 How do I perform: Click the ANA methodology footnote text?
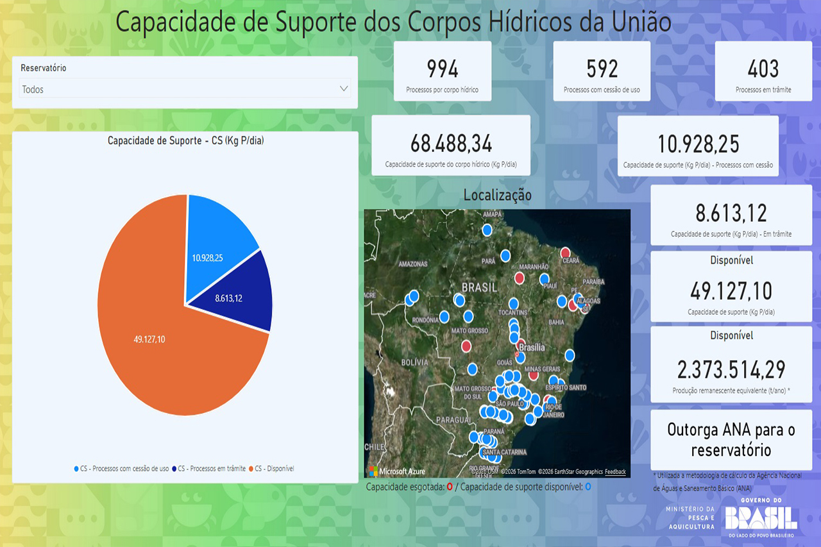729,482
